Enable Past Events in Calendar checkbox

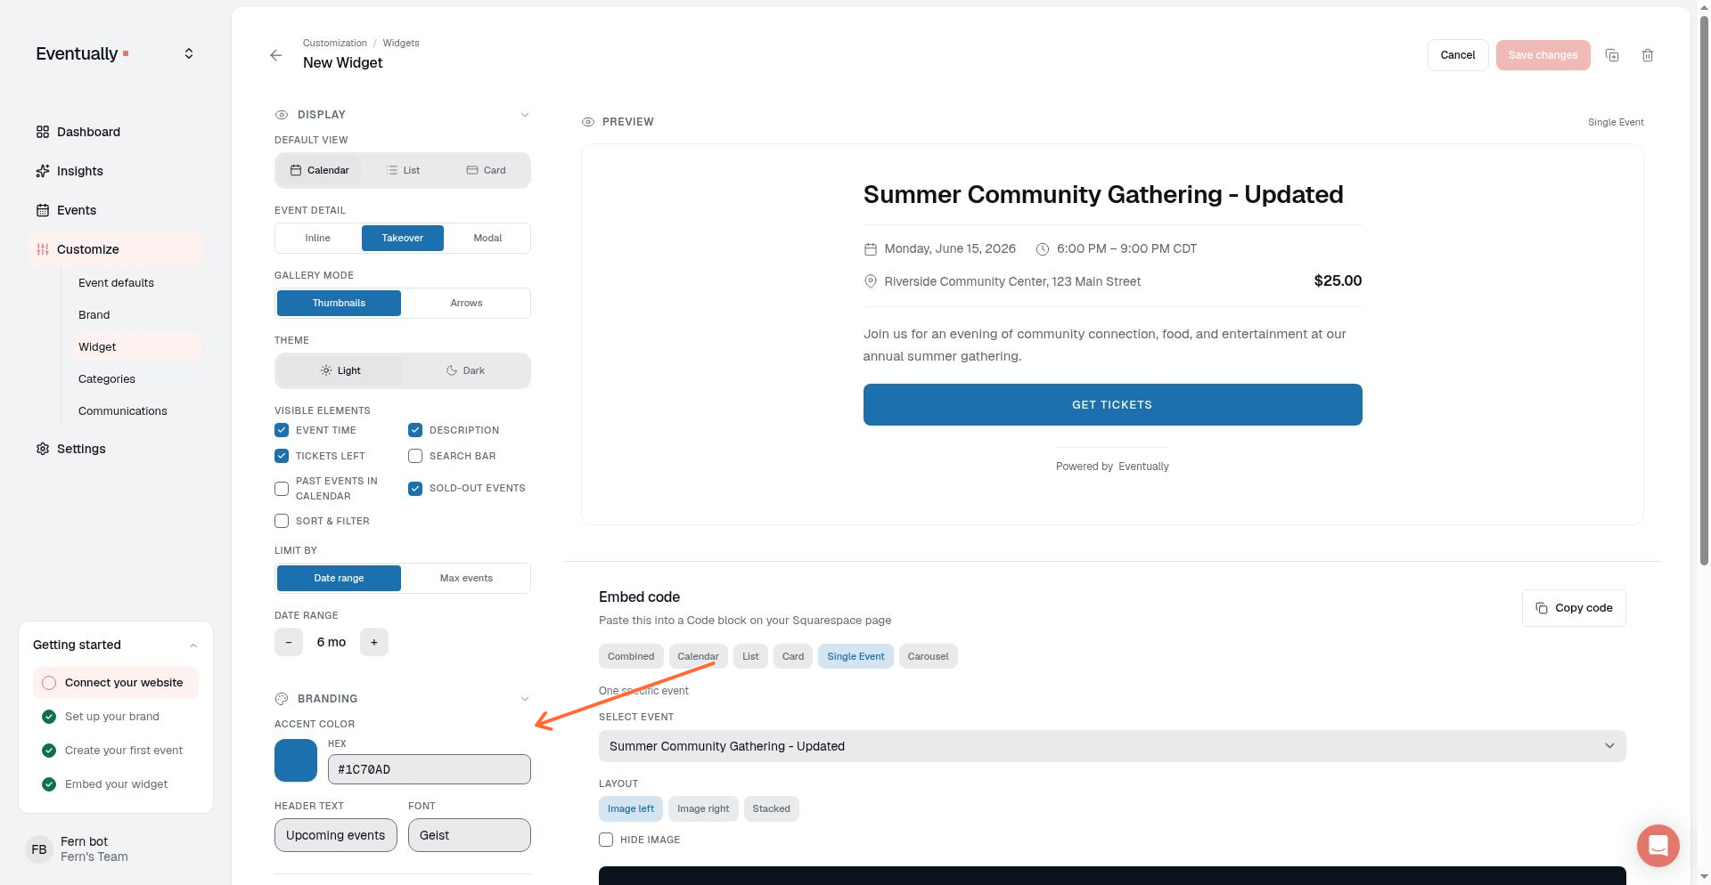[x=282, y=489]
